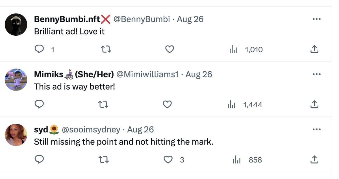Share BennyBumbi's tweet

coord(314,50)
